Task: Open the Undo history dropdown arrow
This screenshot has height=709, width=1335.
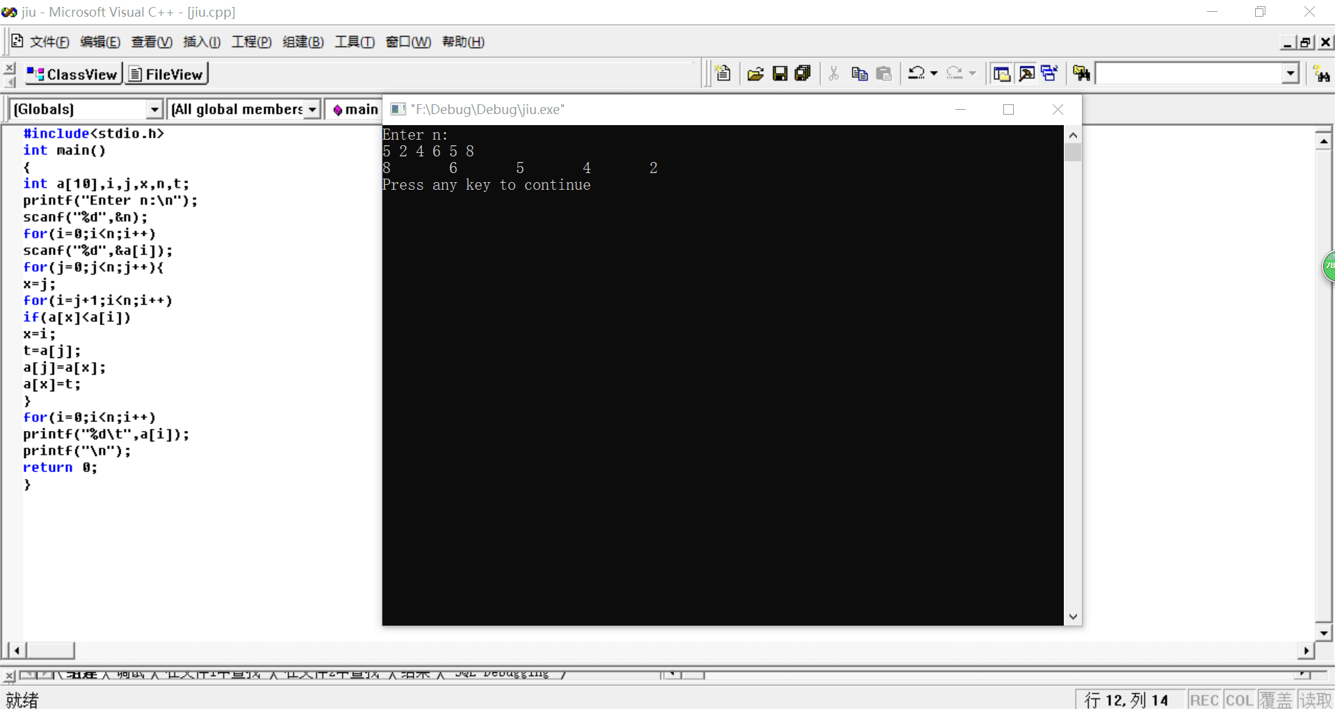Action: [934, 73]
